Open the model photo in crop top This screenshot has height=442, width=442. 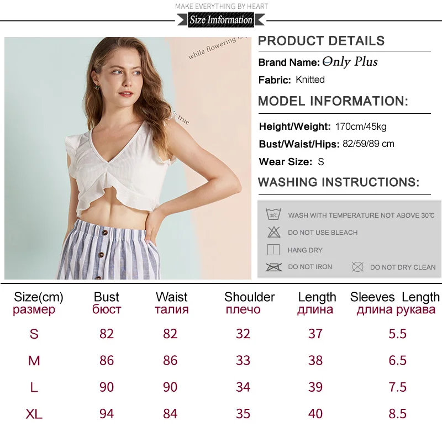(x=128, y=158)
